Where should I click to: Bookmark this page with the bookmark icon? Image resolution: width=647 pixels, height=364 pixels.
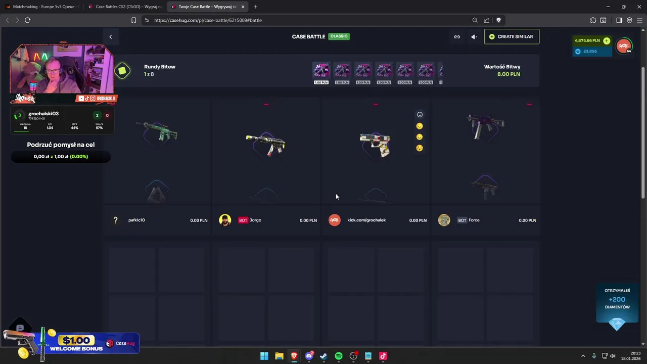click(x=133, y=20)
